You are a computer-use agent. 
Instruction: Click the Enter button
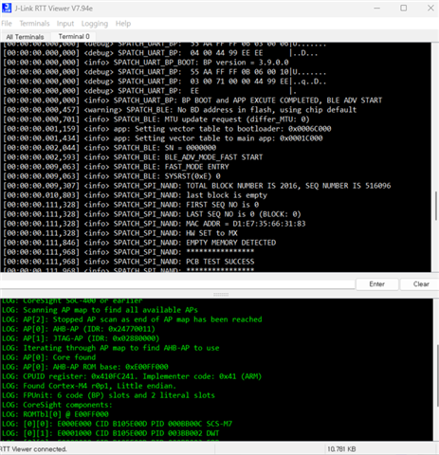click(376, 283)
